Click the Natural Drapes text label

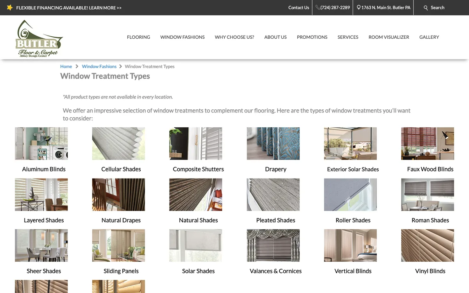121,220
